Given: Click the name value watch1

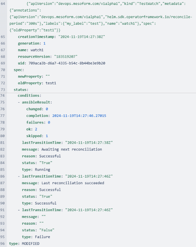Looking at the screenshot, I should coord(37,50).
